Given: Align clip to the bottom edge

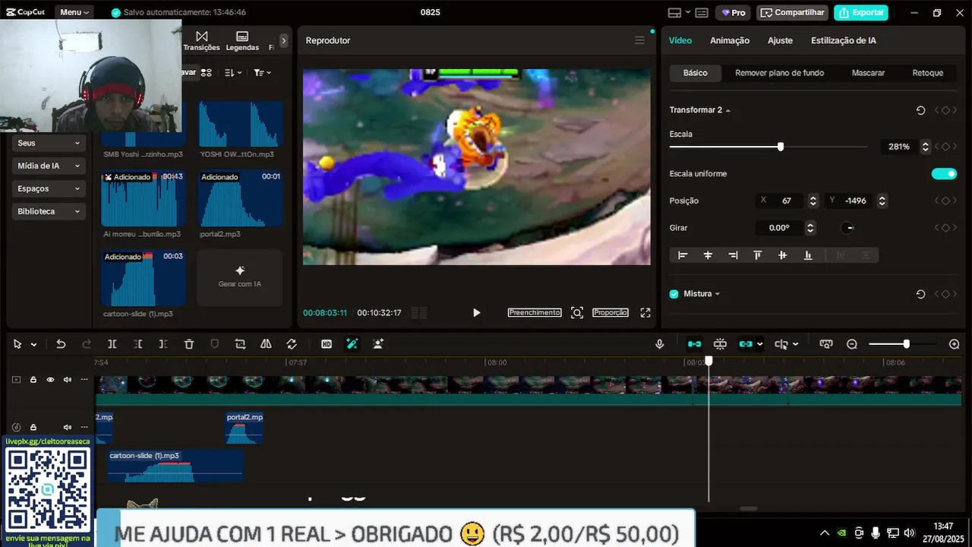Looking at the screenshot, I should click(x=808, y=255).
